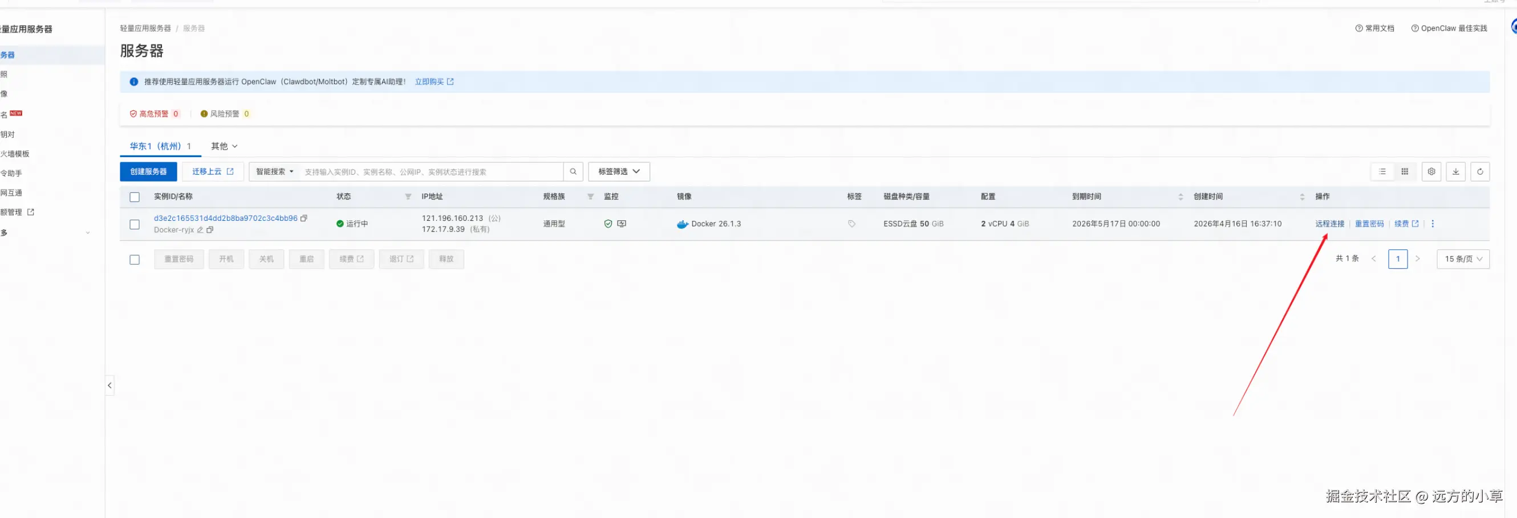Click 重置密码 link in the 操作 column
The width and height of the screenshot is (1517, 518).
pyautogui.click(x=1369, y=224)
